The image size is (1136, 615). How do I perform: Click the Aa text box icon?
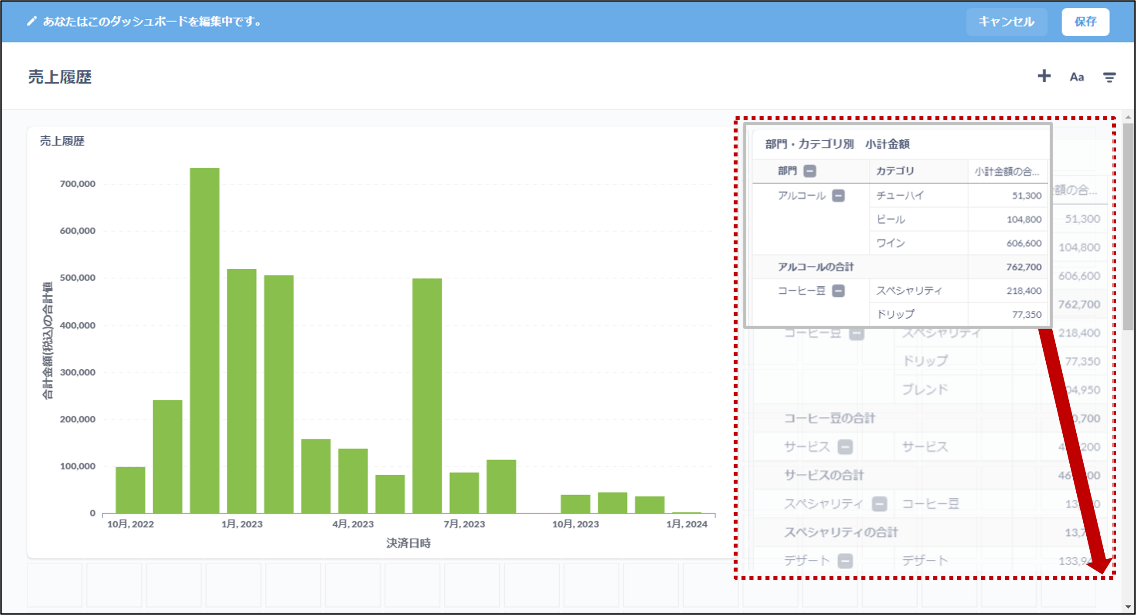pos(1076,77)
